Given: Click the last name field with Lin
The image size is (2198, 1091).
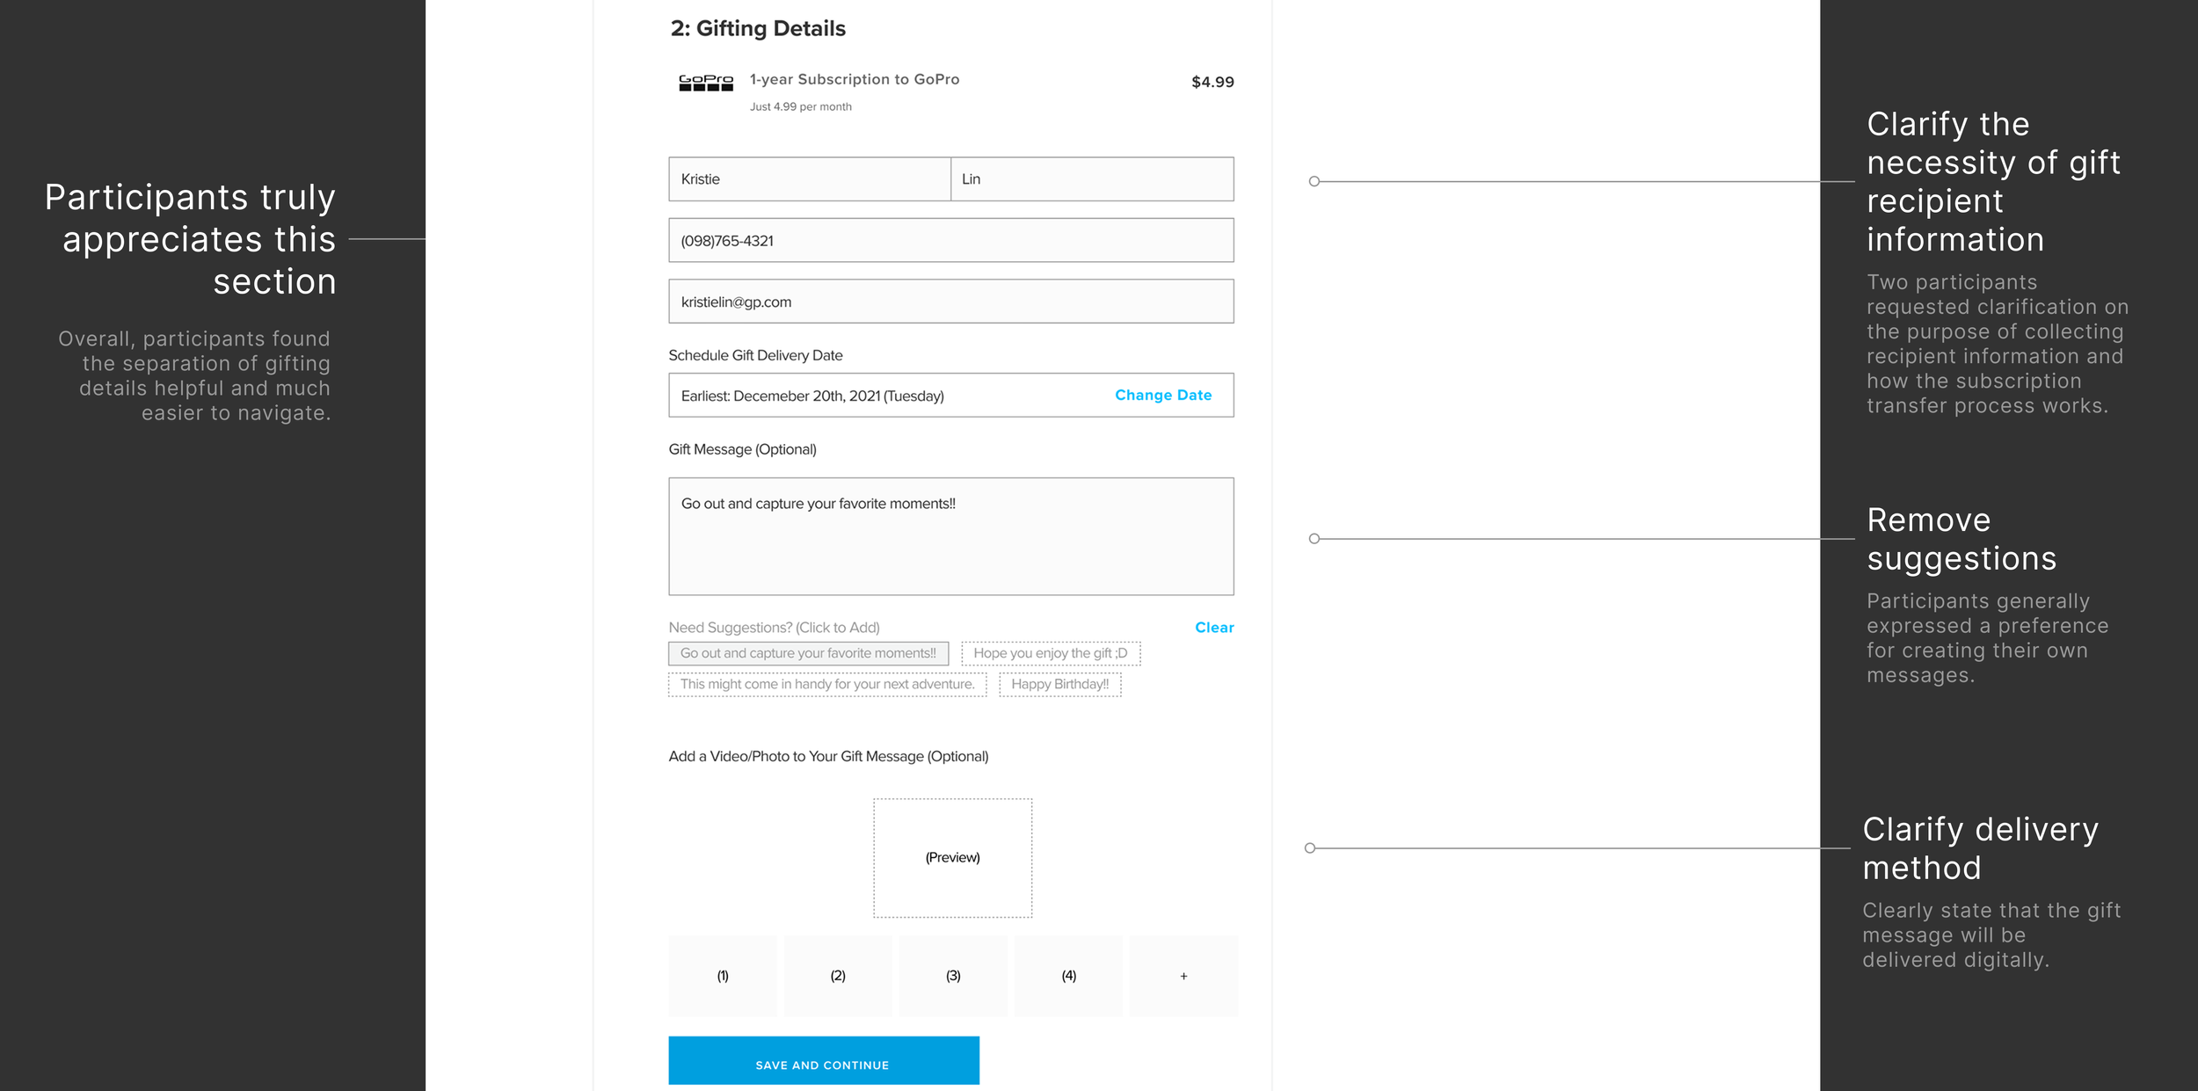Looking at the screenshot, I should tap(1091, 179).
